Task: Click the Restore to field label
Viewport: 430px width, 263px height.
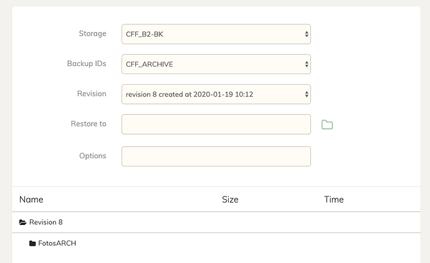Action: coord(88,123)
